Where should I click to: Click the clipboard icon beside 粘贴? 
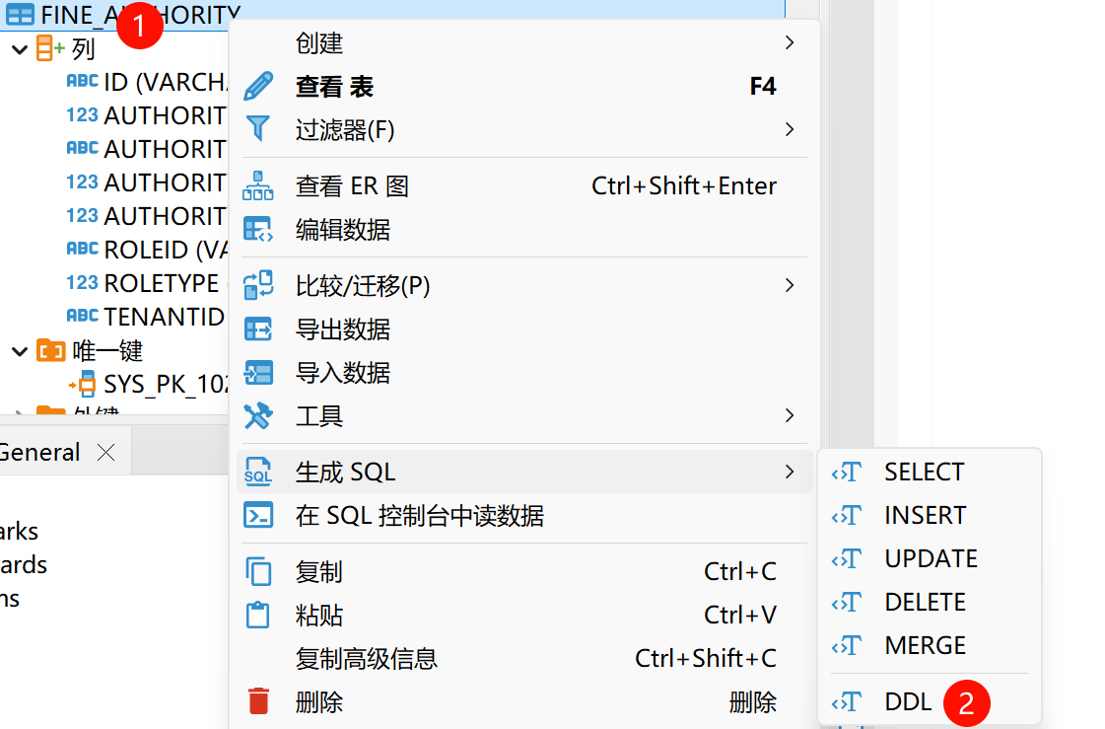coord(257,615)
